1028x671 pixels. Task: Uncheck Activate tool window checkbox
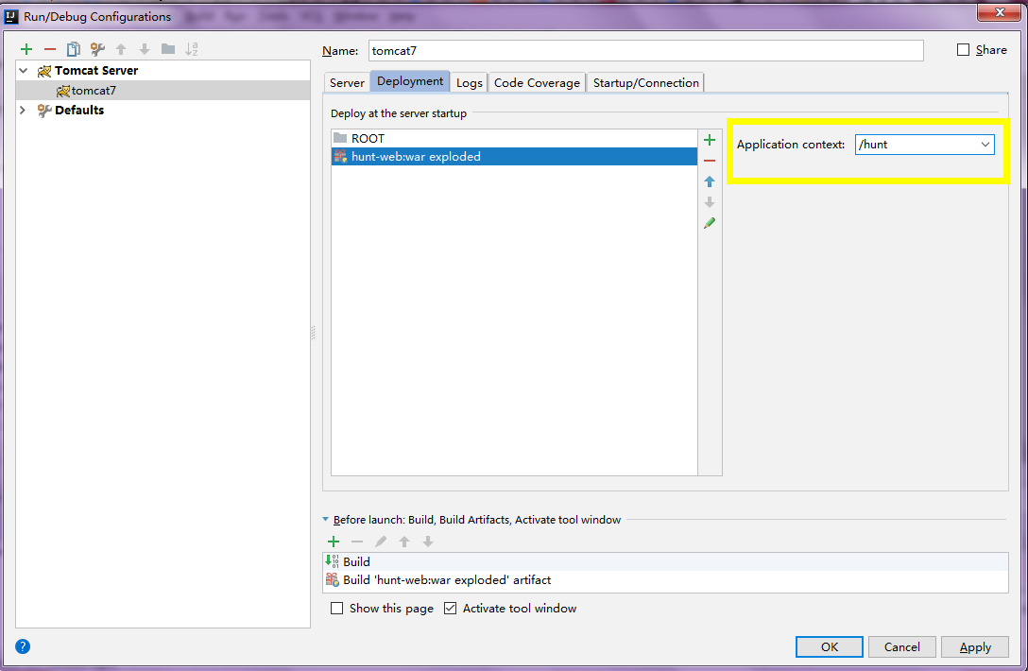pyautogui.click(x=451, y=608)
